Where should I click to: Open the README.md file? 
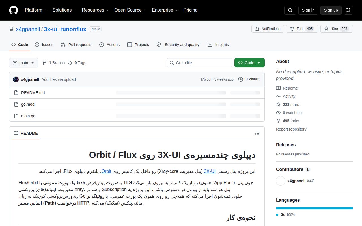tap(33, 93)
